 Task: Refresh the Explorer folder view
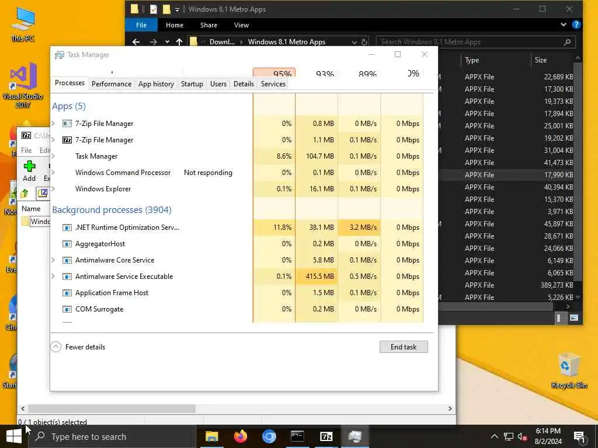pyautogui.click(x=364, y=42)
